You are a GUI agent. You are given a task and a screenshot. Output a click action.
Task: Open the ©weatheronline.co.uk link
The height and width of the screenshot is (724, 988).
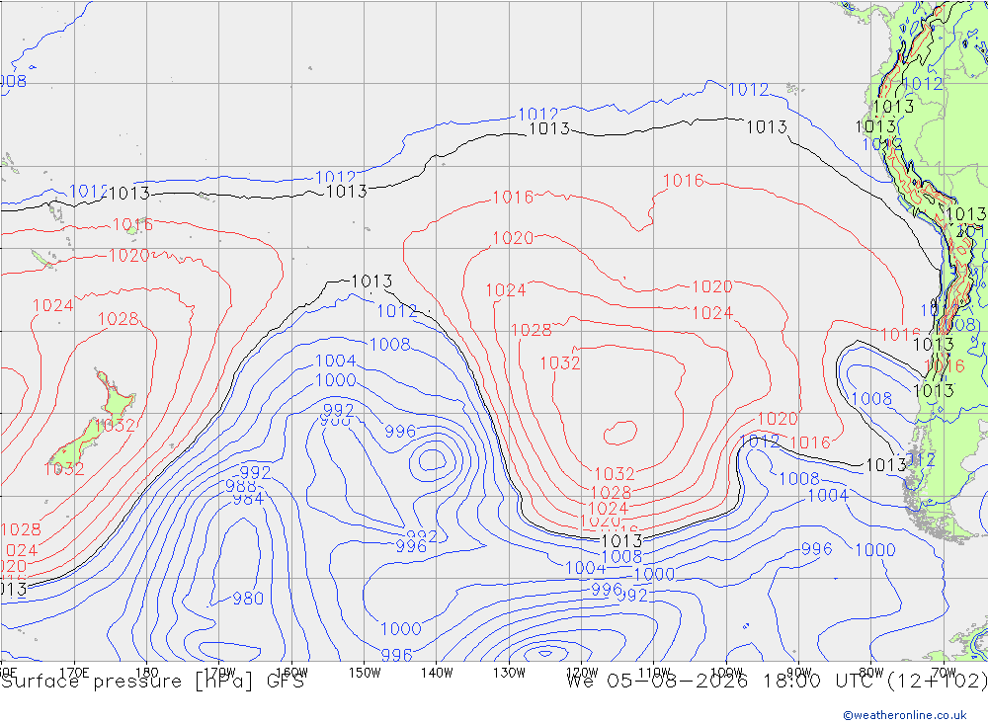pyautogui.click(x=905, y=715)
